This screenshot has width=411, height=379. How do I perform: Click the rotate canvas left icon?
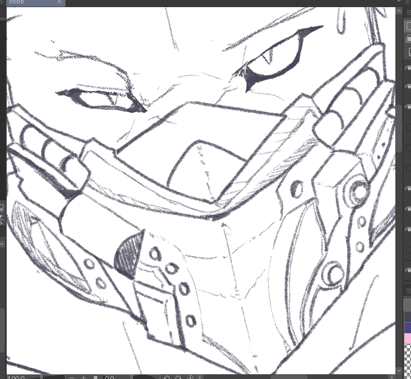pos(167,378)
